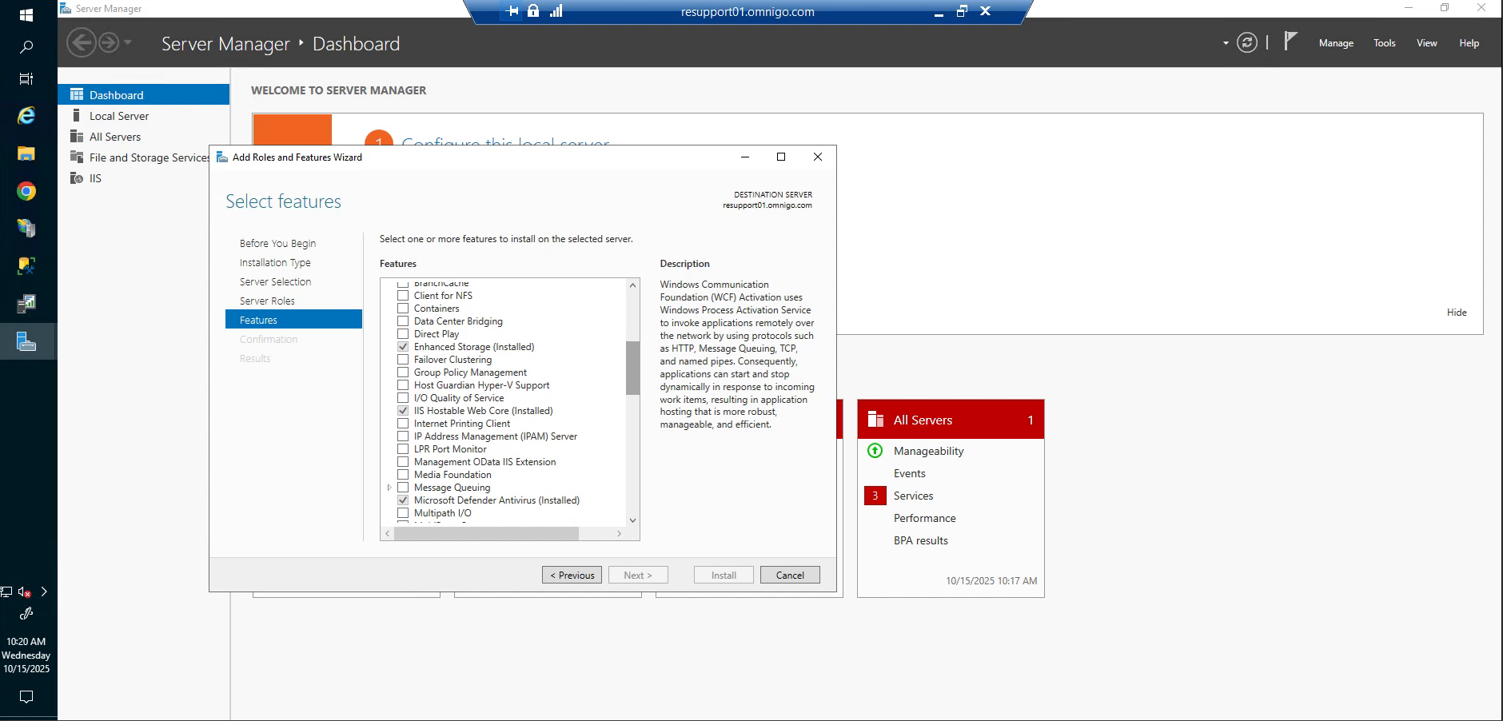Expand the Message Queuing feature node
The width and height of the screenshot is (1503, 721).
tap(389, 487)
